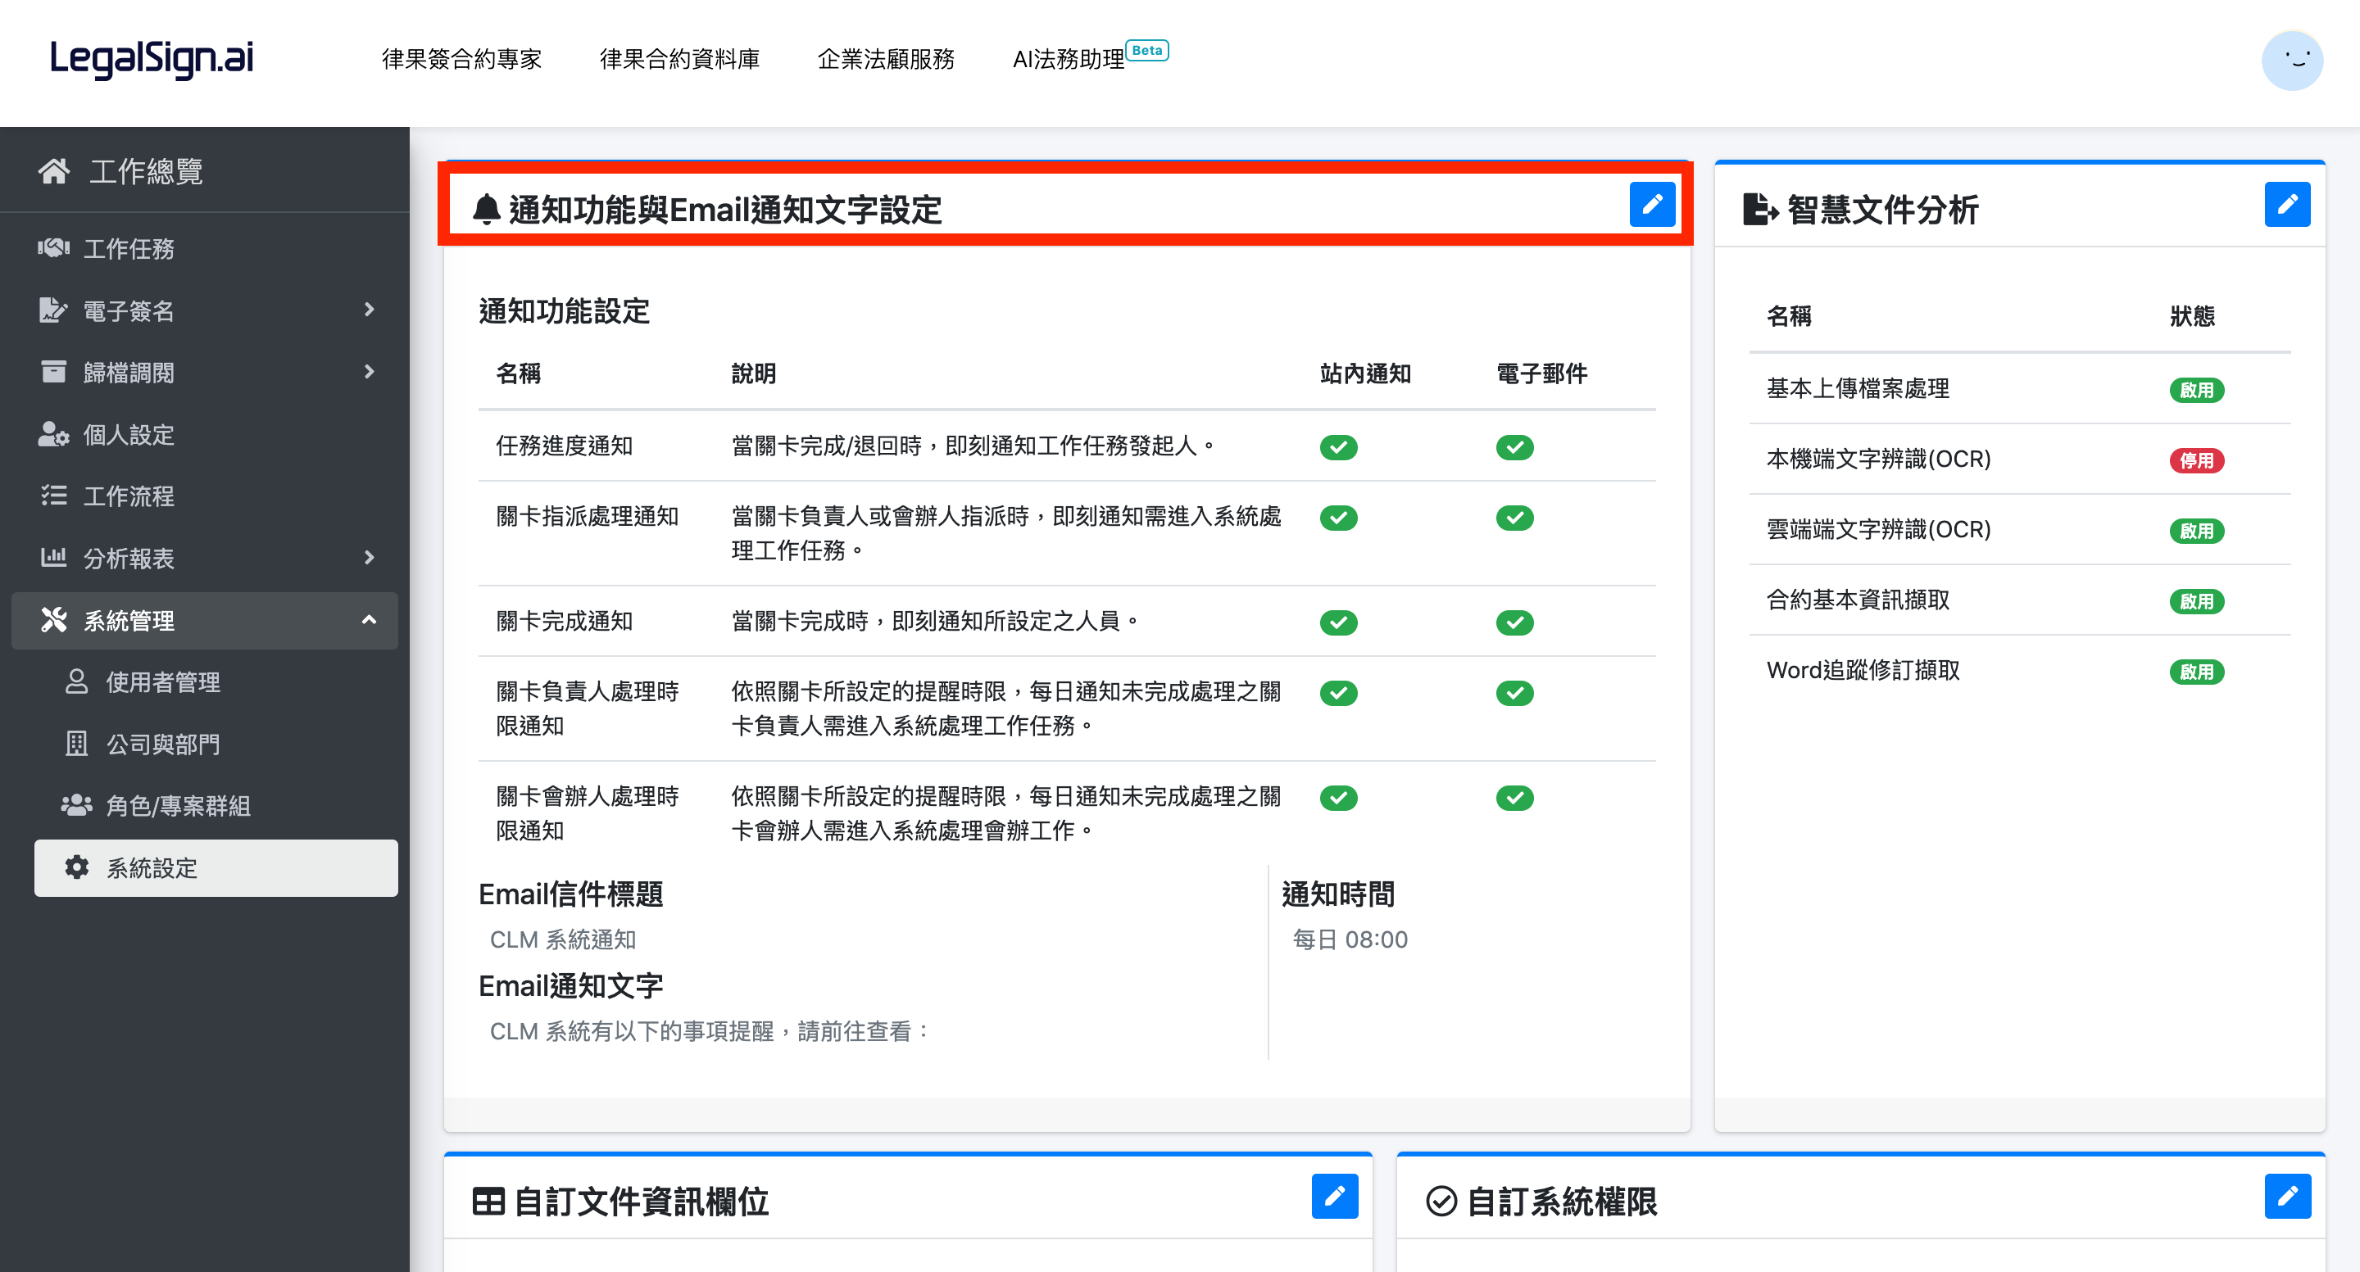
Task: Select the 電子郵件 column header
Action: point(1542,373)
